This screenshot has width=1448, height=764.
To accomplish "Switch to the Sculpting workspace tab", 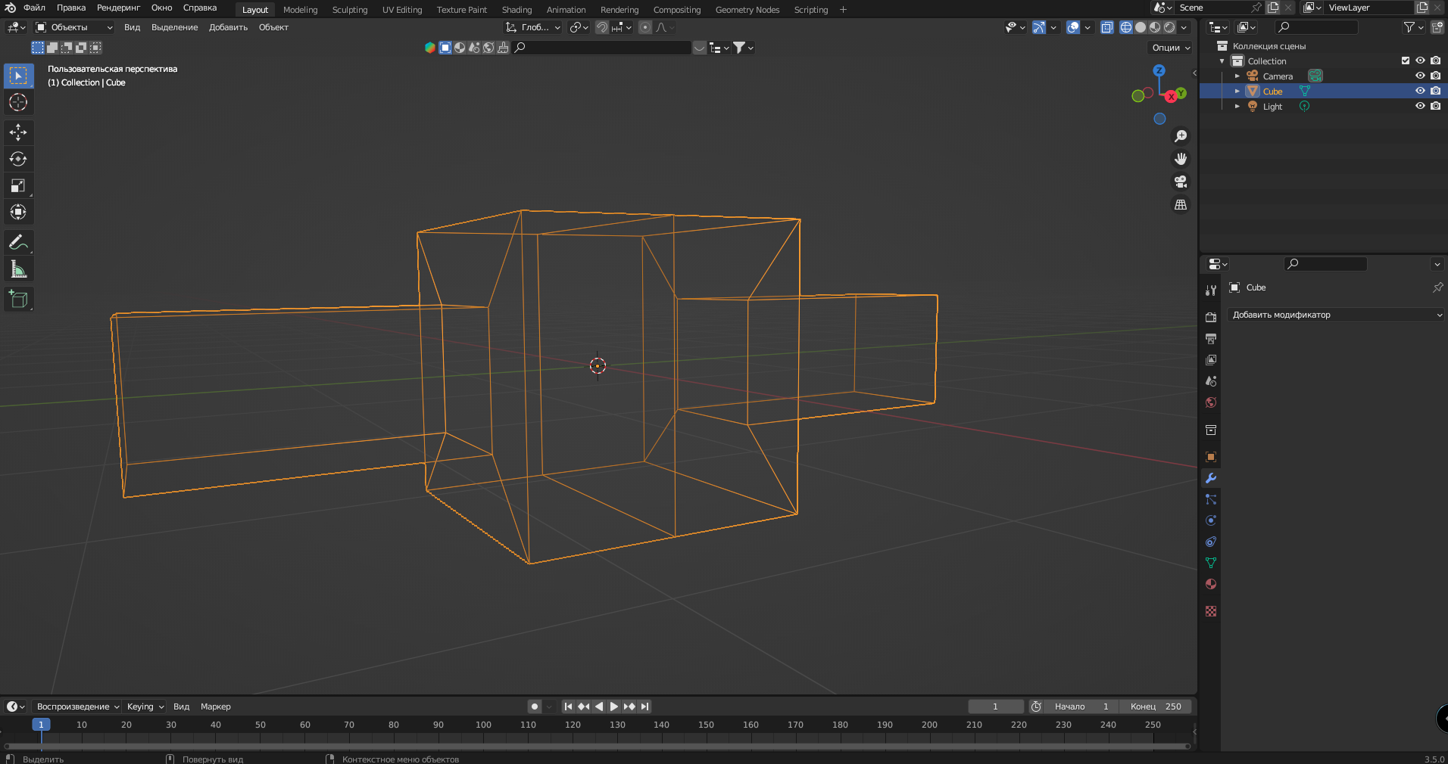I will [349, 10].
